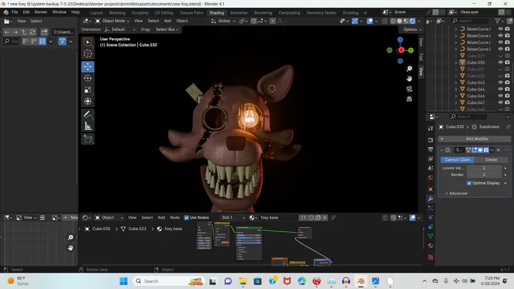The height and width of the screenshot is (289, 514).
Task: Click the viewport pan hand icon
Action: tap(409, 79)
